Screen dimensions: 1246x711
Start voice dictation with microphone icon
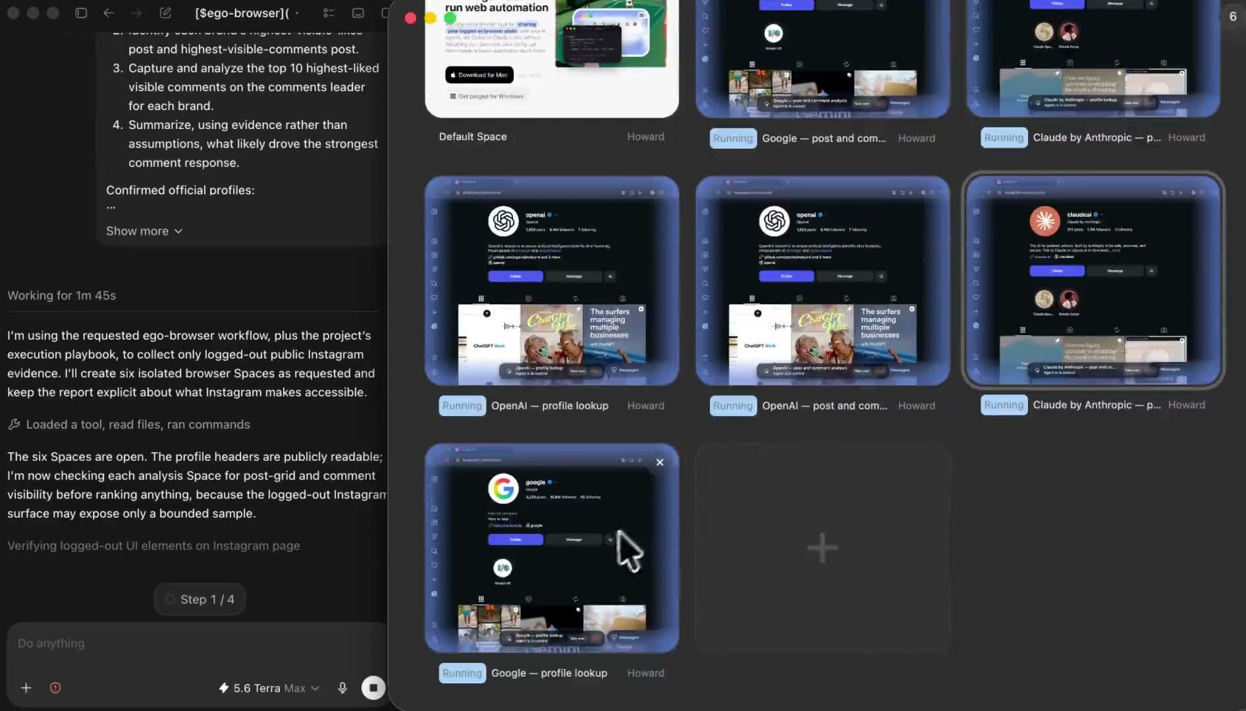(x=342, y=688)
